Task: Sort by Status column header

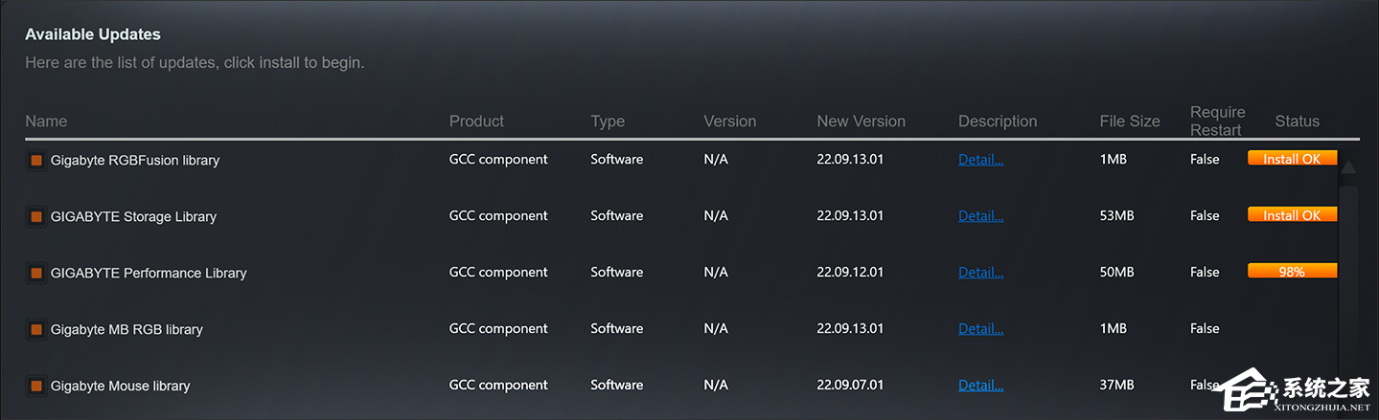Action: 1297,122
